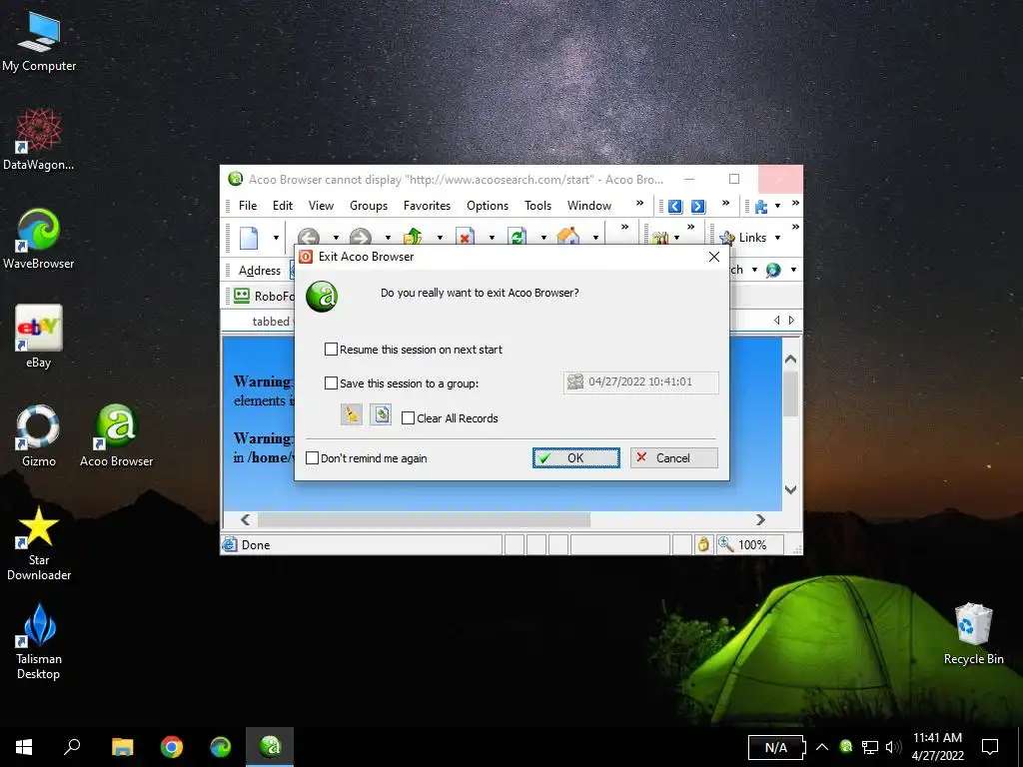Click the green Refresh toolbar icon
Image resolution: width=1023 pixels, height=767 pixels.
pyautogui.click(x=516, y=237)
